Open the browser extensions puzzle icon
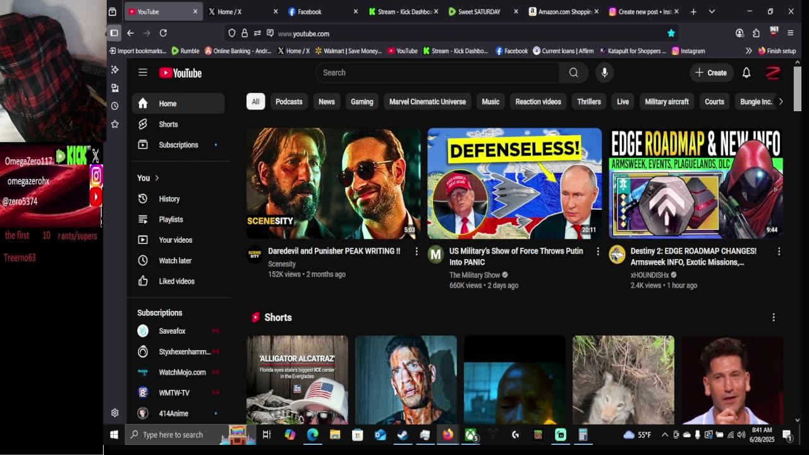Image resolution: width=809 pixels, height=455 pixels. 757,33
